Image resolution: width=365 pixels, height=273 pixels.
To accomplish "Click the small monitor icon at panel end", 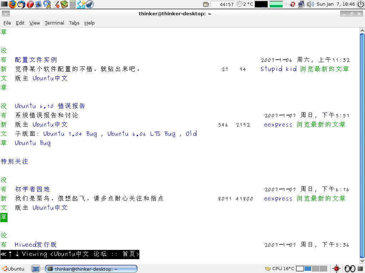I will [360, 269].
